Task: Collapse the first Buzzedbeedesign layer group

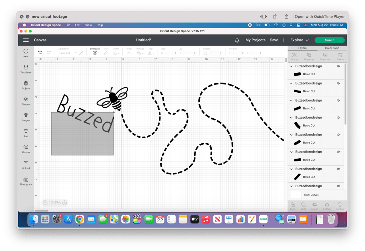Action: click(291, 66)
